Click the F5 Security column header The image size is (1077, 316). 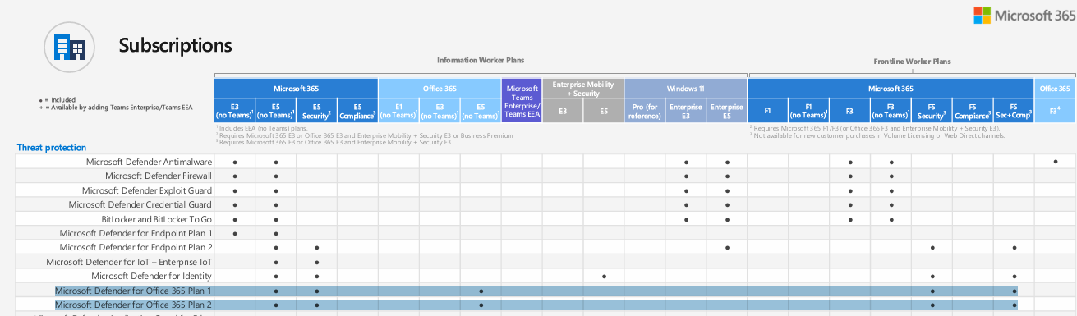pos(932,111)
